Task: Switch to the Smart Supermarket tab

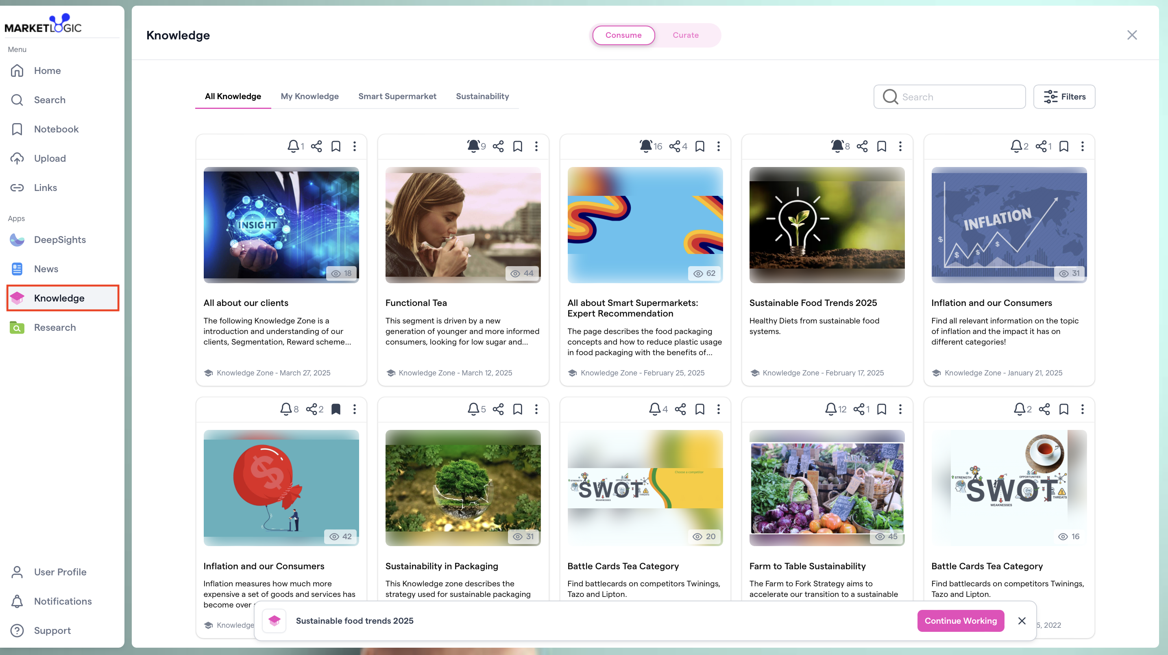Action: (x=397, y=96)
